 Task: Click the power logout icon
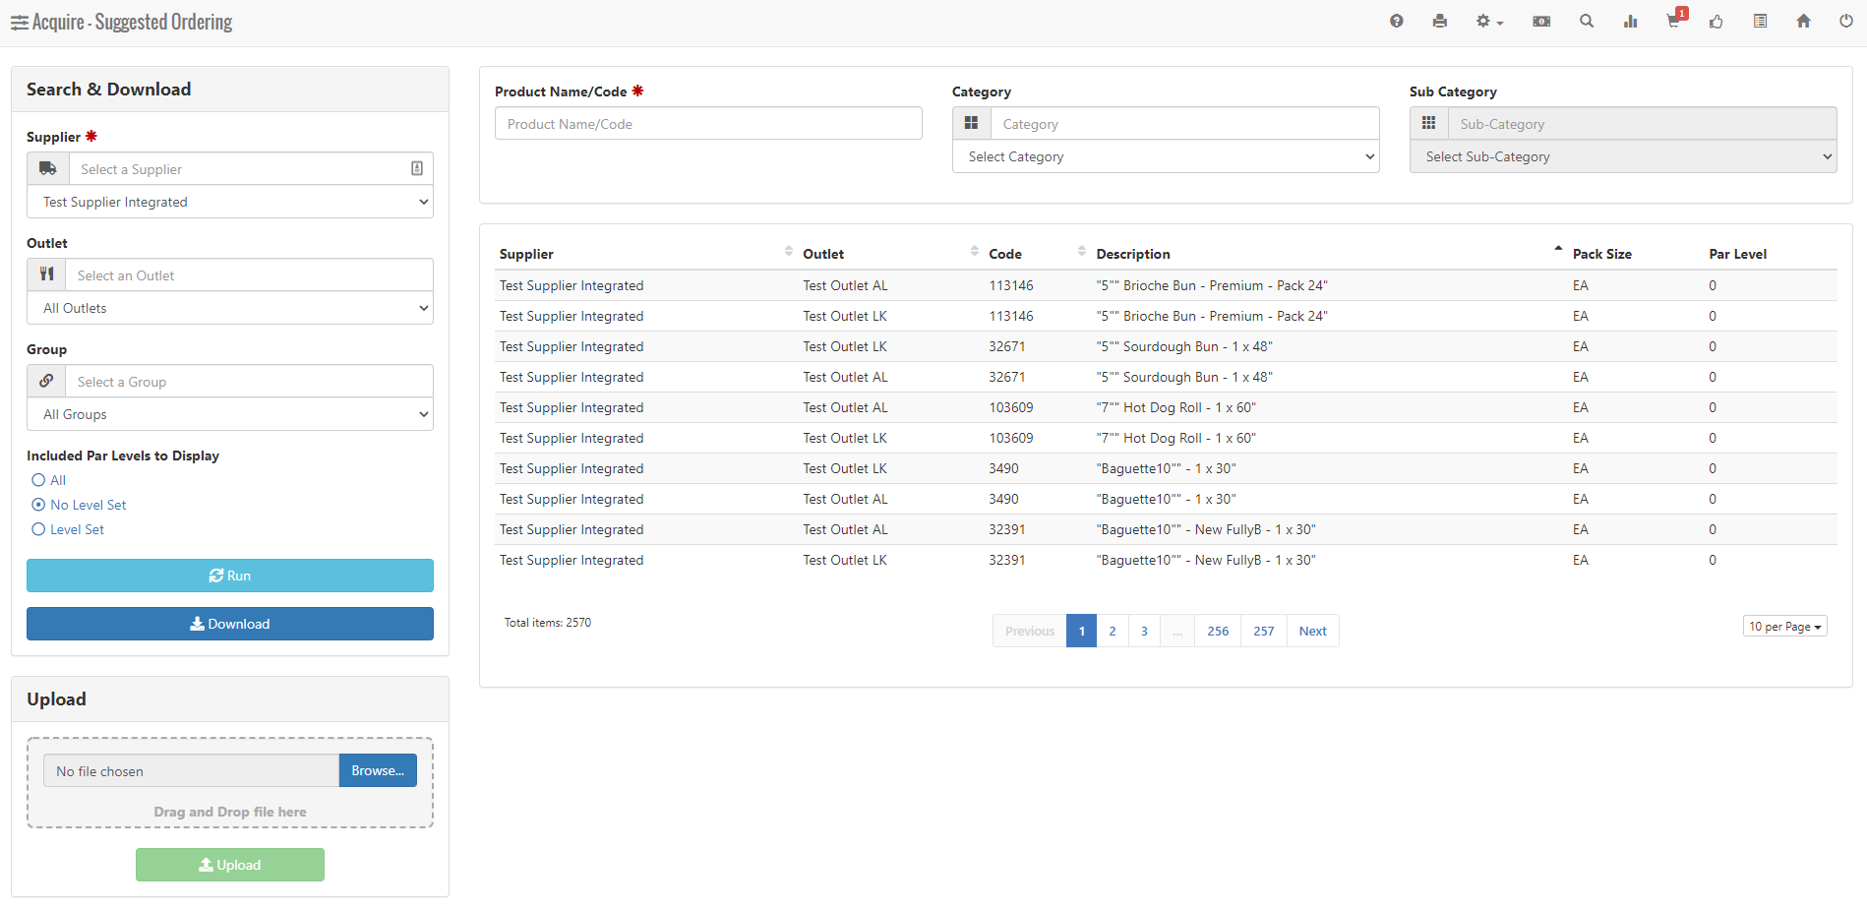pos(1845,21)
